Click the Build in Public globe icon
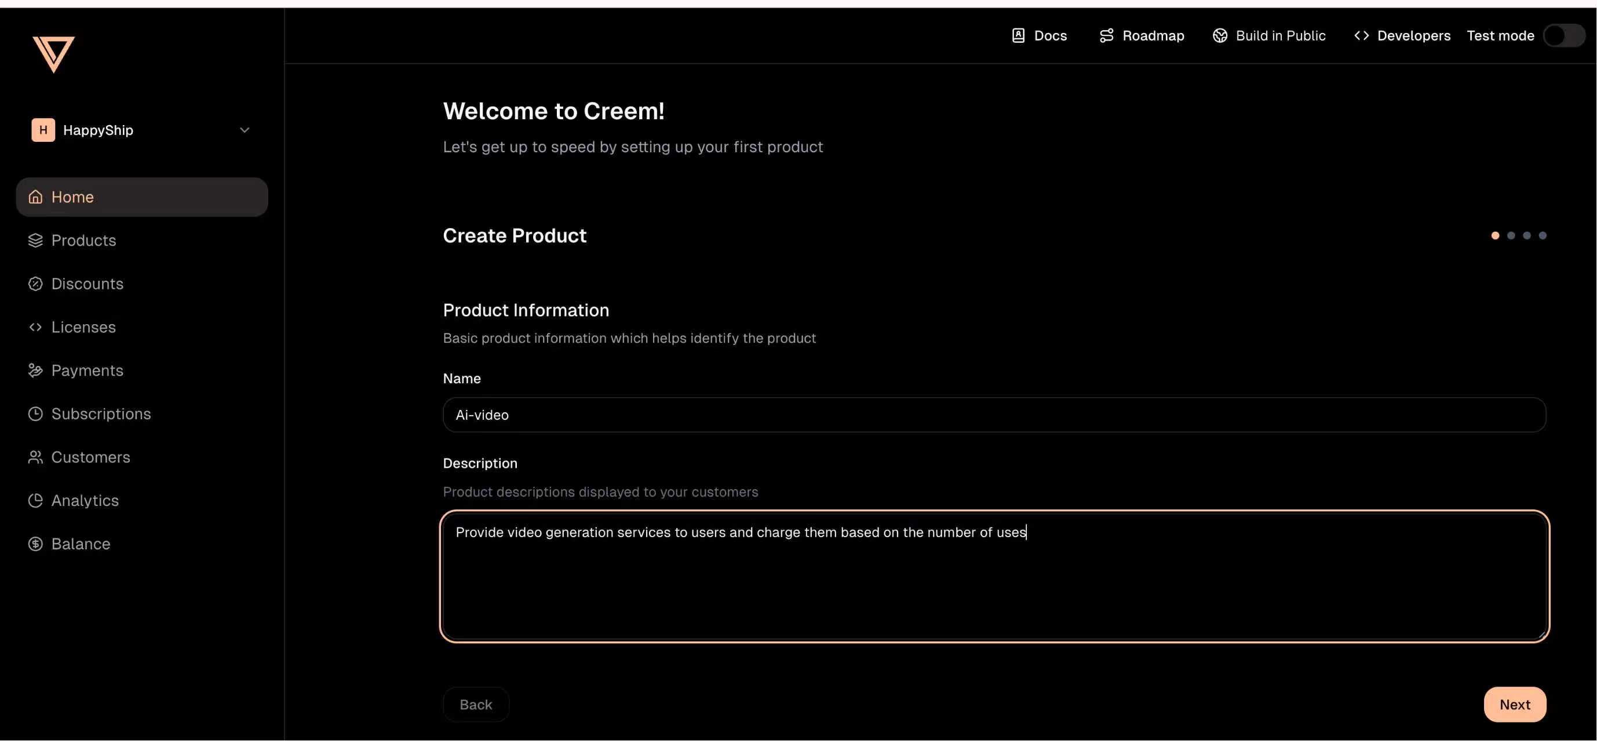The width and height of the screenshot is (1597, 741). 1219,36
